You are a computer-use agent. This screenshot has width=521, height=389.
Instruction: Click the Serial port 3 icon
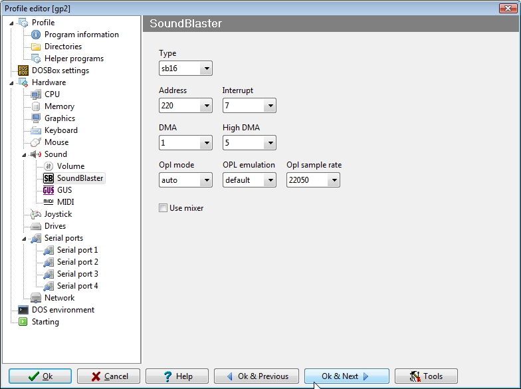click(x=49, y=274)
